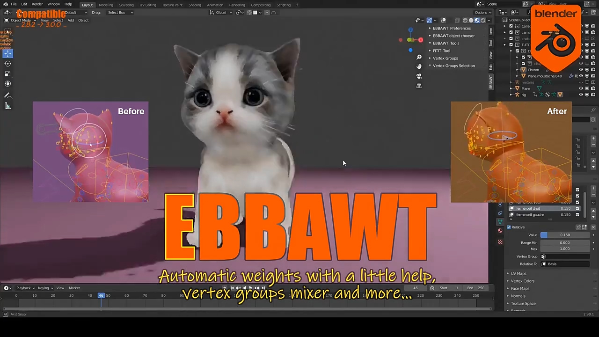
Task: Switch to Sculpting workspace tab
Action: click(x=126, y=5)
